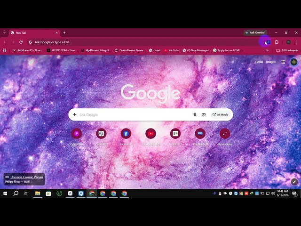The width and height of the screenshot is (301, 226).
Task: Click the Ask Gemini button
Action: [x=255, y=32]
